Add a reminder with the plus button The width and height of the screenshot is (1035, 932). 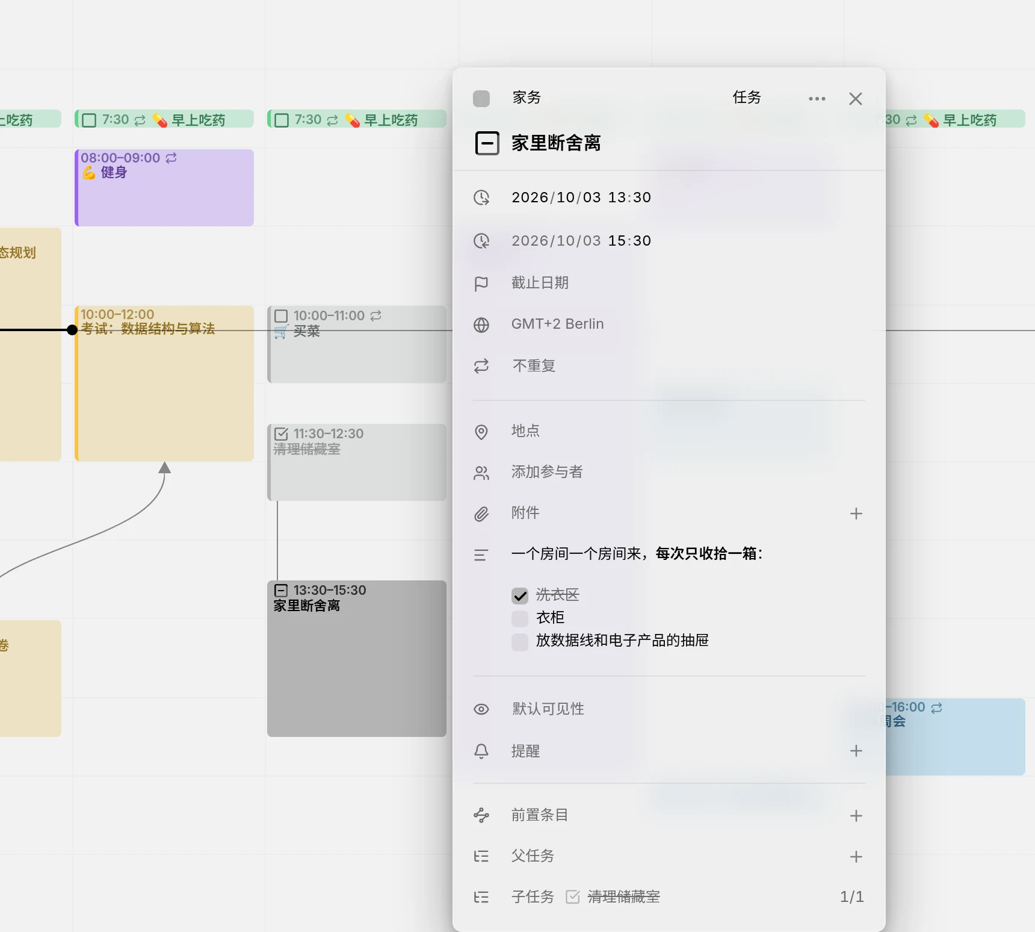click(856, 751)
